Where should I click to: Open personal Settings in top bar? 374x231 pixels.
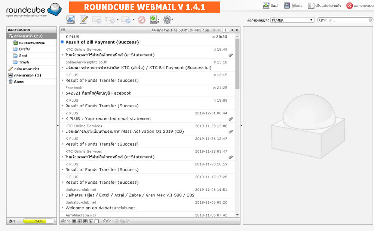click(324, 6)
